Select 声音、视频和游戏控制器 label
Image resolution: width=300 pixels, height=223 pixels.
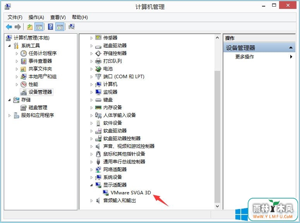click(129, 146)
